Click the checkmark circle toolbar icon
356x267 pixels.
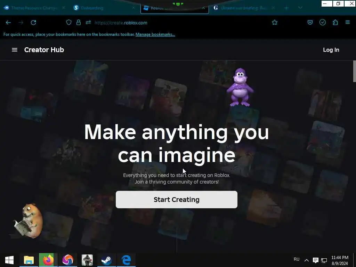tap(323, 22)
